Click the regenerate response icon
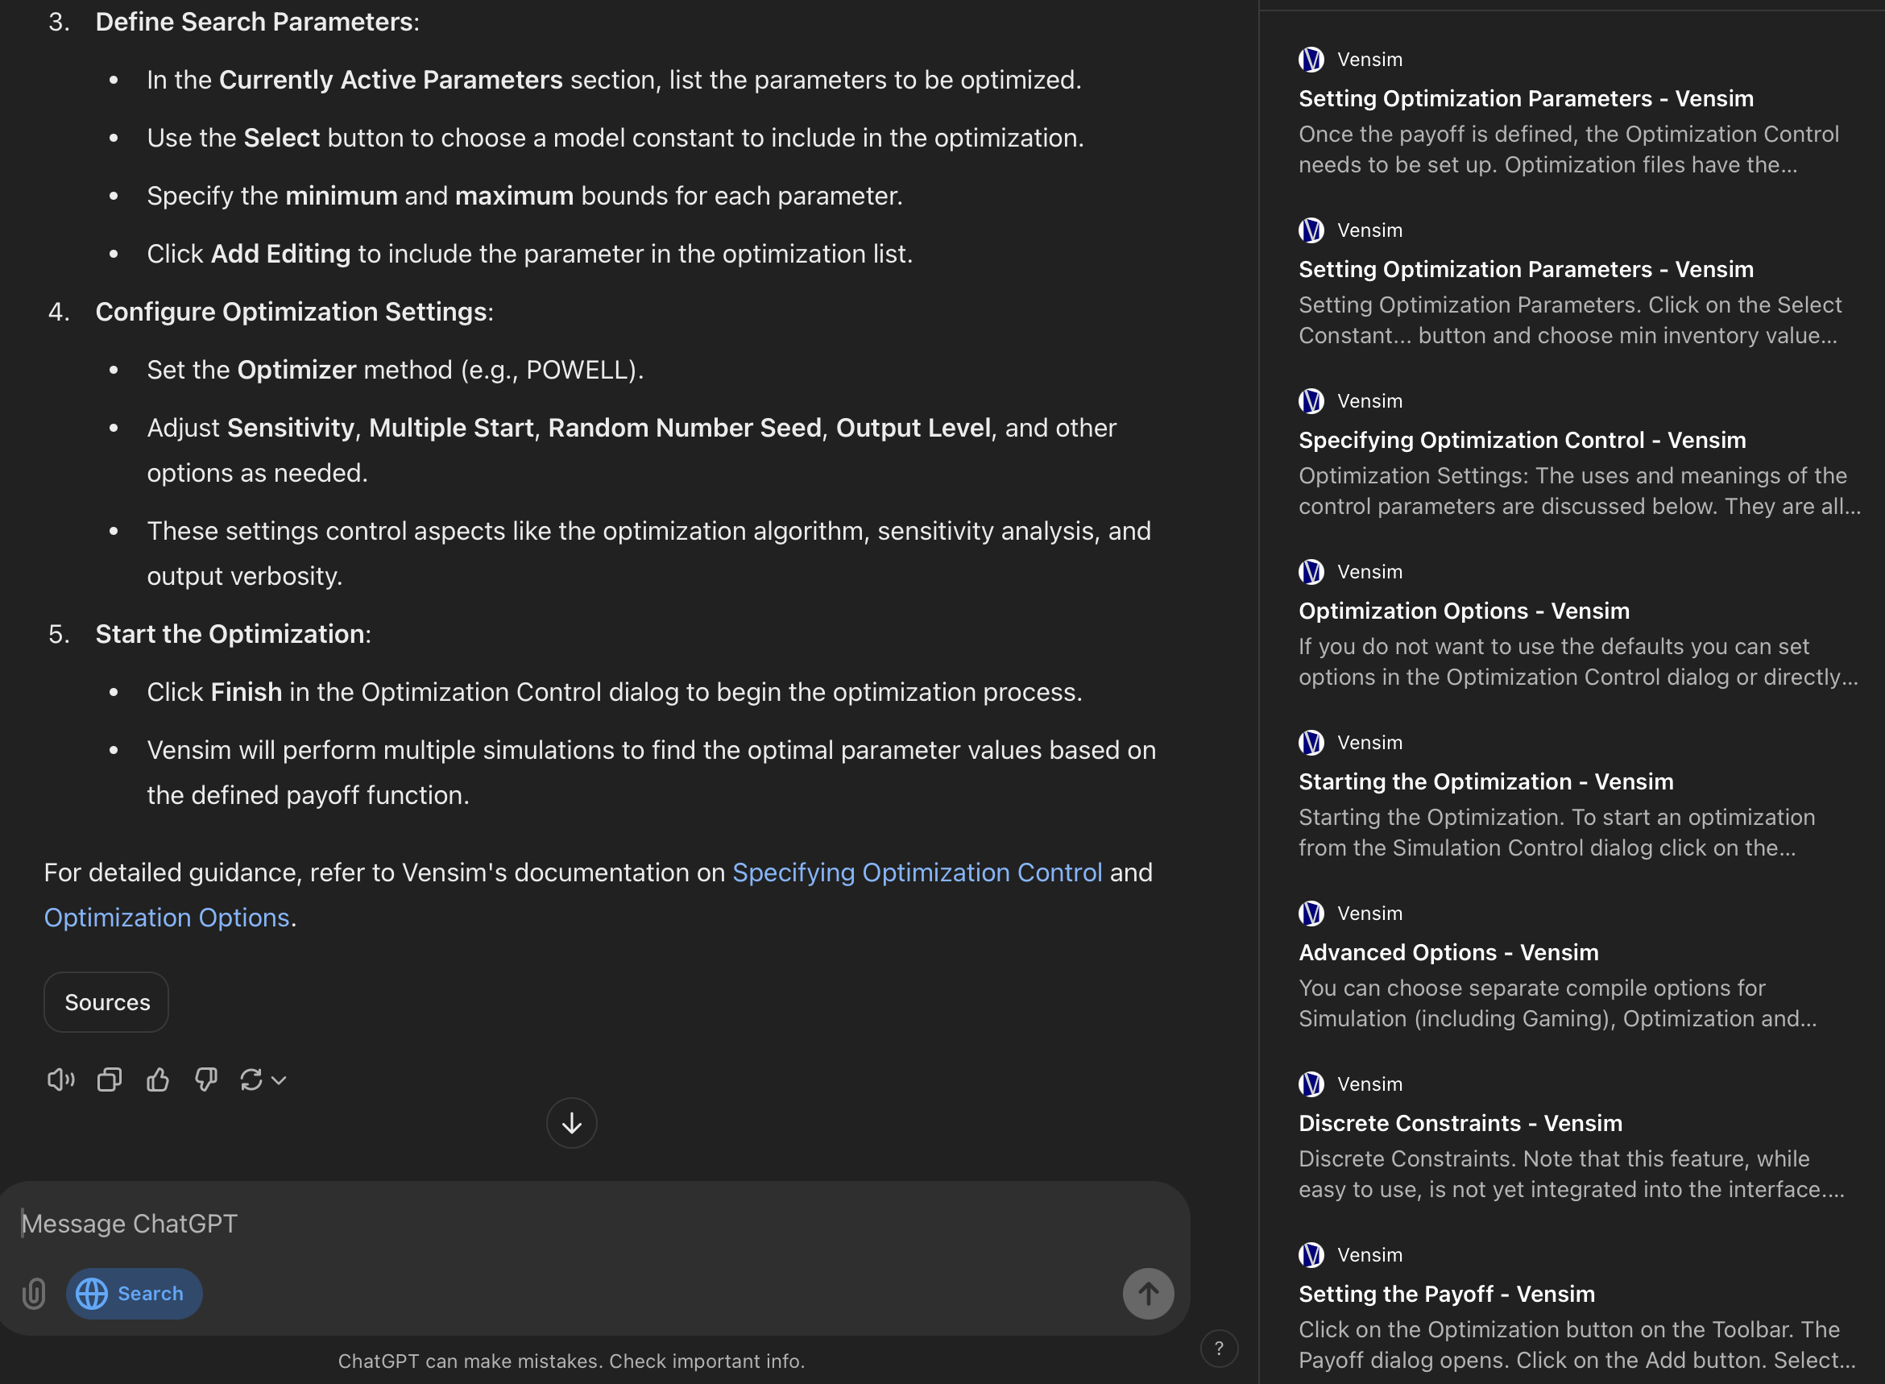This screenshot has width=1885, height=1384. click(251, 1079)
